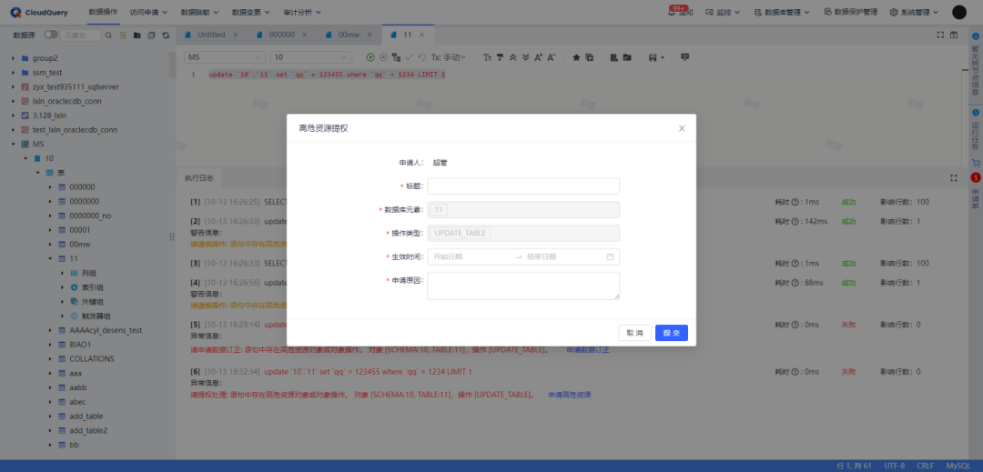Decrease editor font size with A-

point(551,57)
